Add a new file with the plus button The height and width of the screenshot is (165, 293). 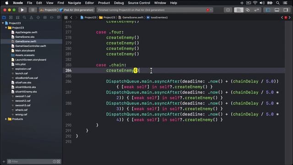tap(4, 161)
